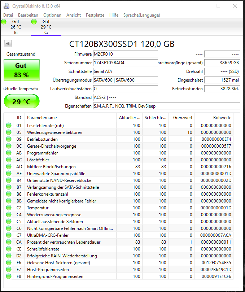Viewport: 245px width, 292px height.
Task: Open the Hilfe menu
Action: pyautogui.click(x=114, y=15)
